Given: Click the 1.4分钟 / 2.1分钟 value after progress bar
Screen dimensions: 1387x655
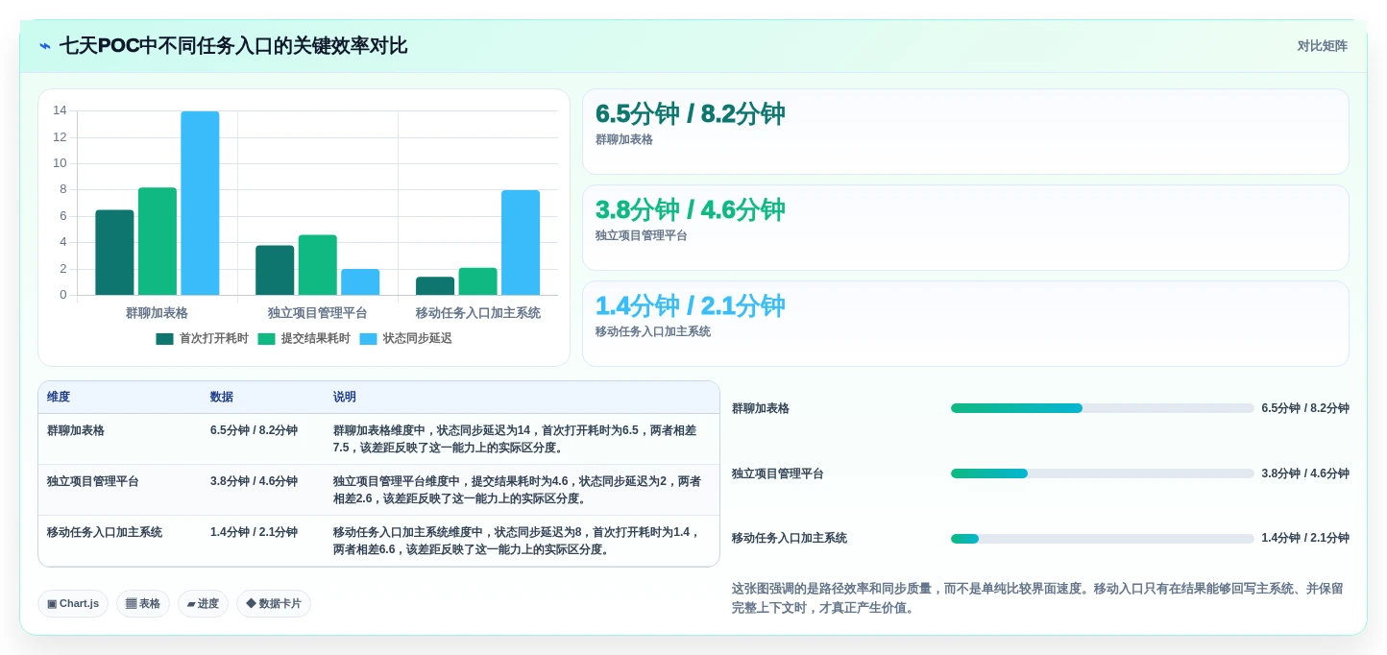Looking at the screenshot, I should tap(1305, 538).
